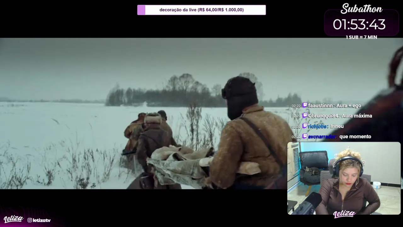
Task: Click the streamer webcam overlay
Action: point(344,178)
